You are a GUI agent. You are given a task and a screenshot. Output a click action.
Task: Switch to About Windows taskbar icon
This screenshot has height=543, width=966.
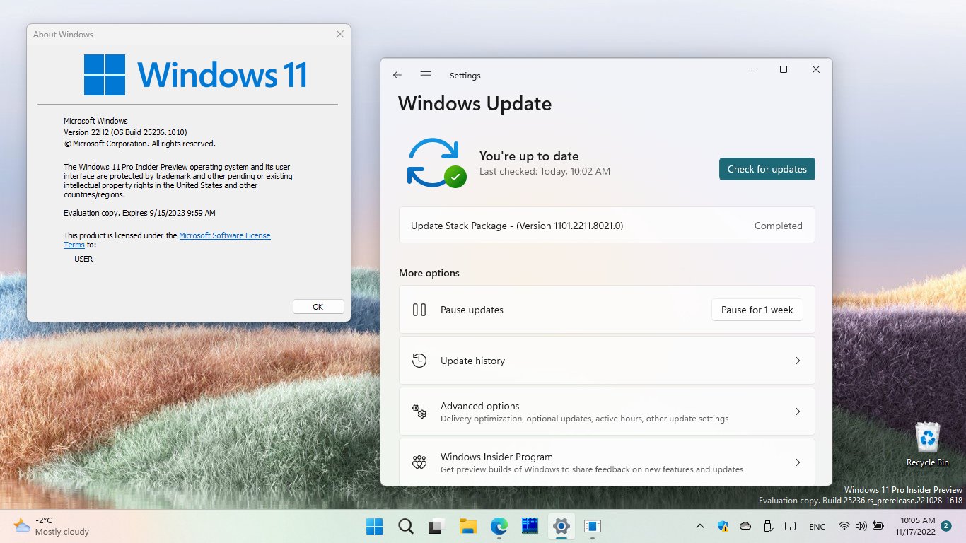593,526
